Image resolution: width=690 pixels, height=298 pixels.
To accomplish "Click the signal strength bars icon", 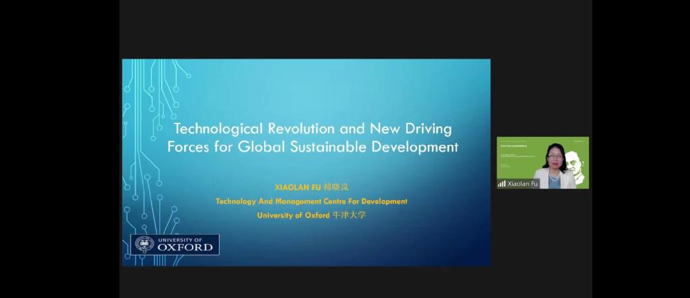I will coord(501,183).
